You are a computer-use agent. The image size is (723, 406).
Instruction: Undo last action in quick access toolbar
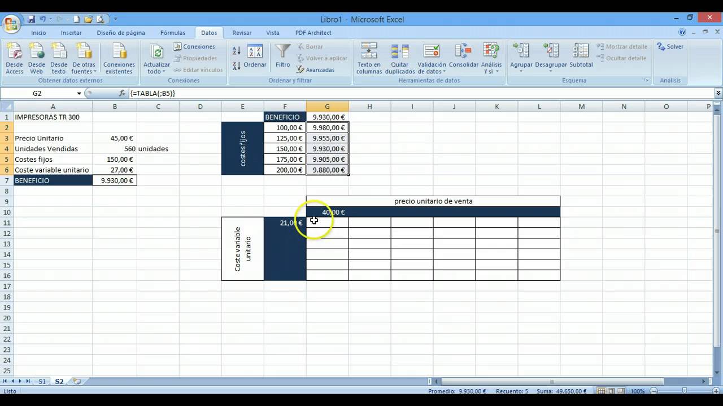pos(43,19)
